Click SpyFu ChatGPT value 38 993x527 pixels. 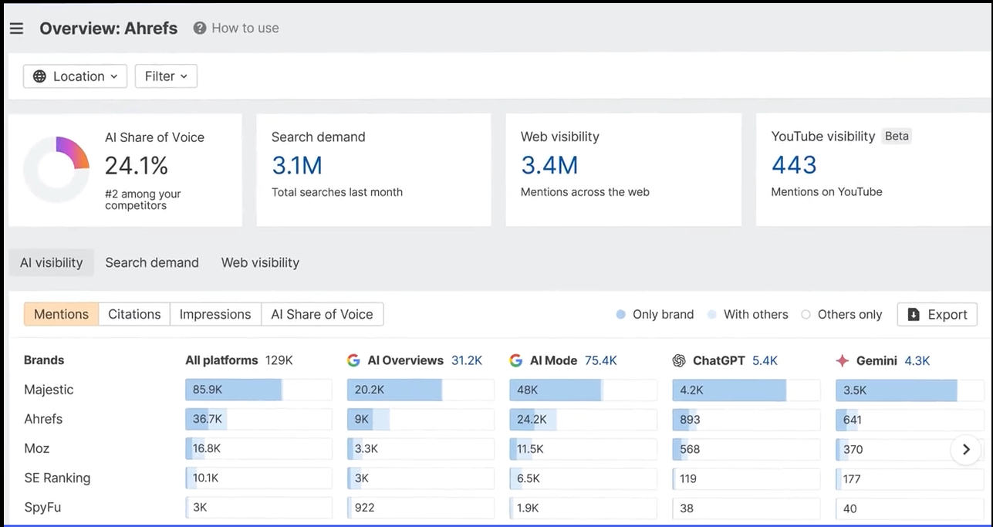tap(687, 508)
